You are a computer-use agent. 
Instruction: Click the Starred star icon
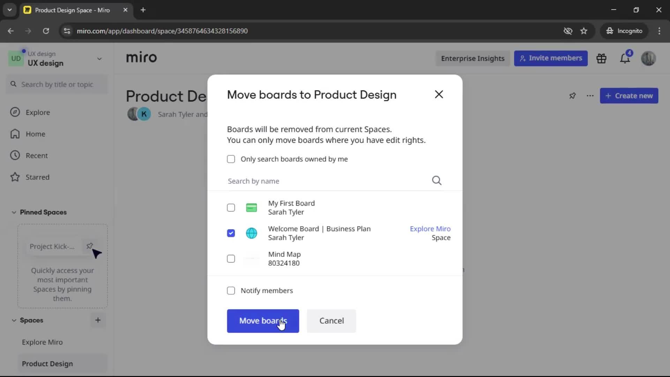15,177
